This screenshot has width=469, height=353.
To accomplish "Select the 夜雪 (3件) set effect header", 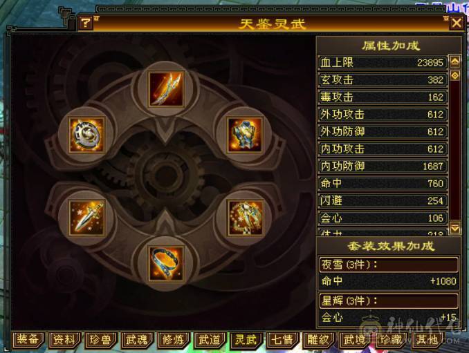I will click(x=389, y=265).
